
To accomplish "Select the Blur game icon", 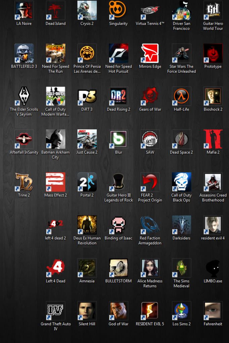I will coord(118,139).
